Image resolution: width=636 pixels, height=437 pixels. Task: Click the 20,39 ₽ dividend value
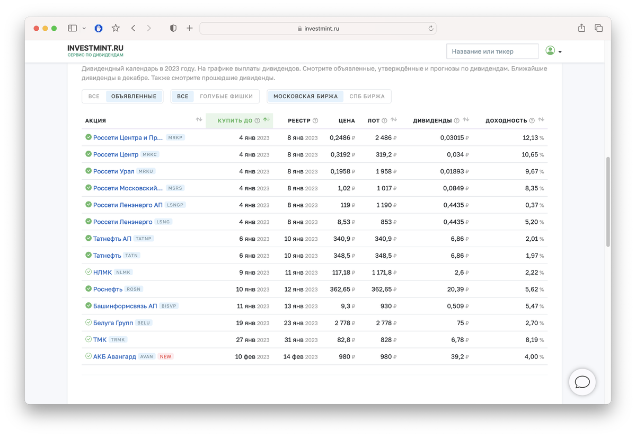click(x=458, y=290)
